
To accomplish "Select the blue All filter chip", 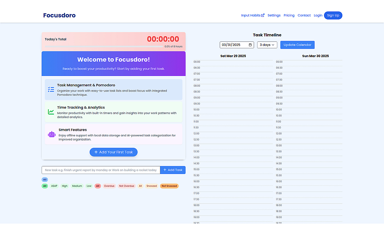I will (x=45, y=180).
